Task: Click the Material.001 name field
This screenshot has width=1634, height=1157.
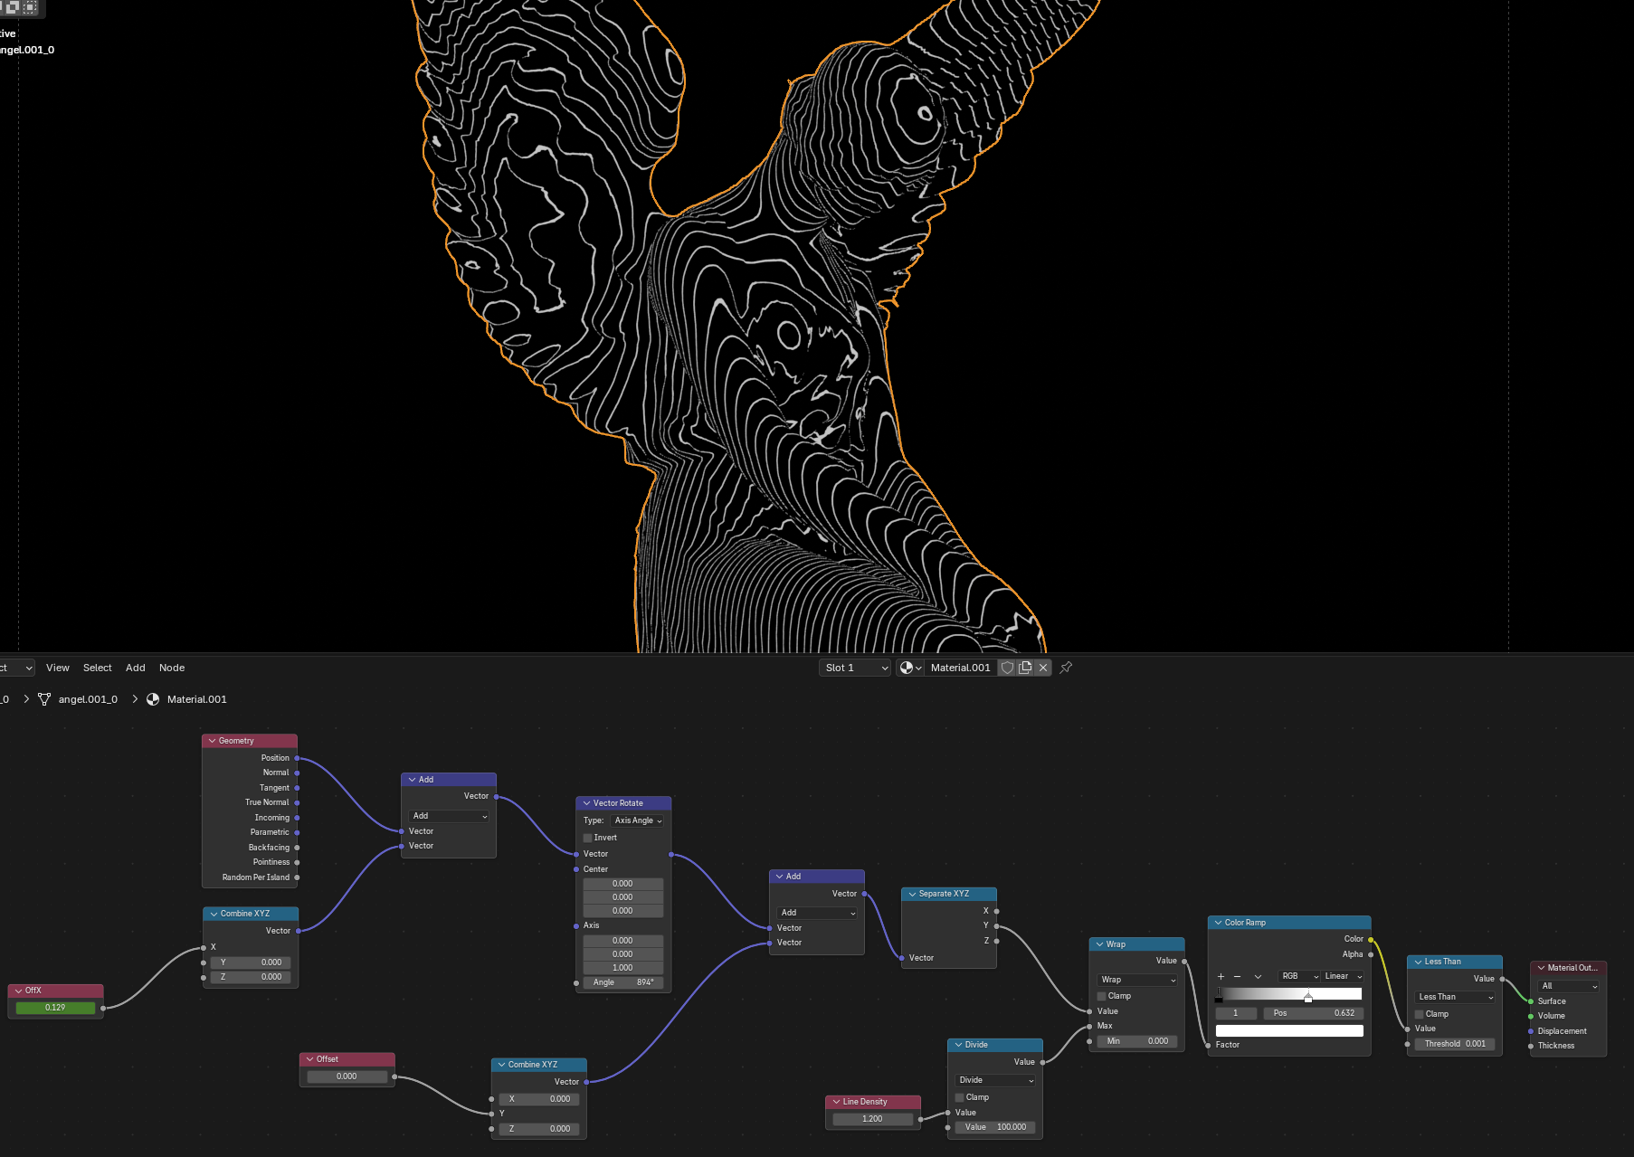Action: pyautogui.click(x=960, y=668)
